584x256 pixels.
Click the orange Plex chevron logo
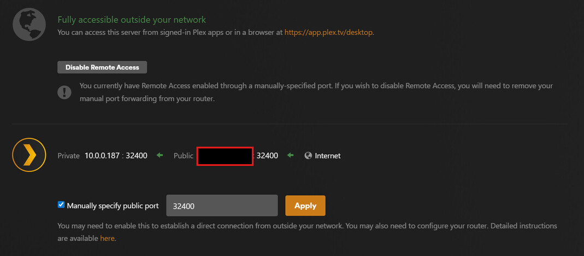(x=29, y=155)
